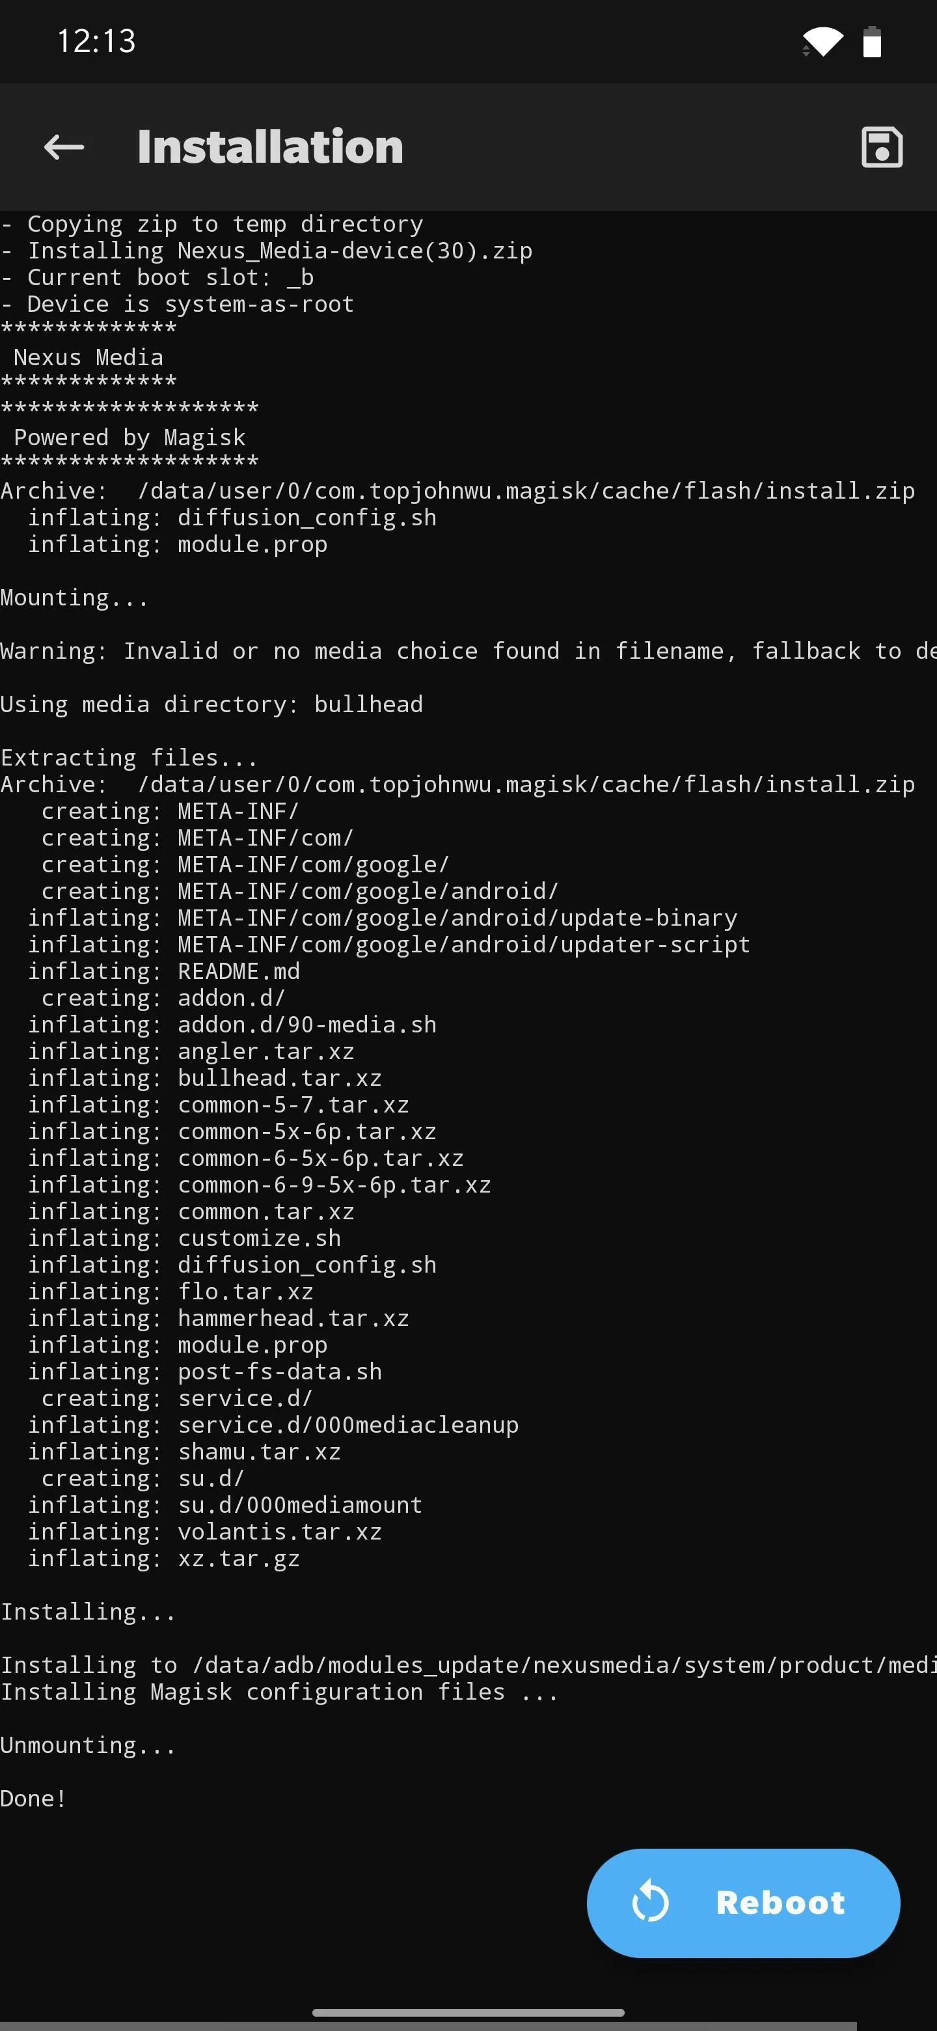The image size is (937, 2031).
Task: Tap the Installation page title
Action: pyautogui.click(x=270, y=146)
